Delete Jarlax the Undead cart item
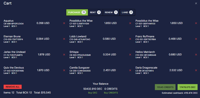200x98 pixels. tap(64, 55)
